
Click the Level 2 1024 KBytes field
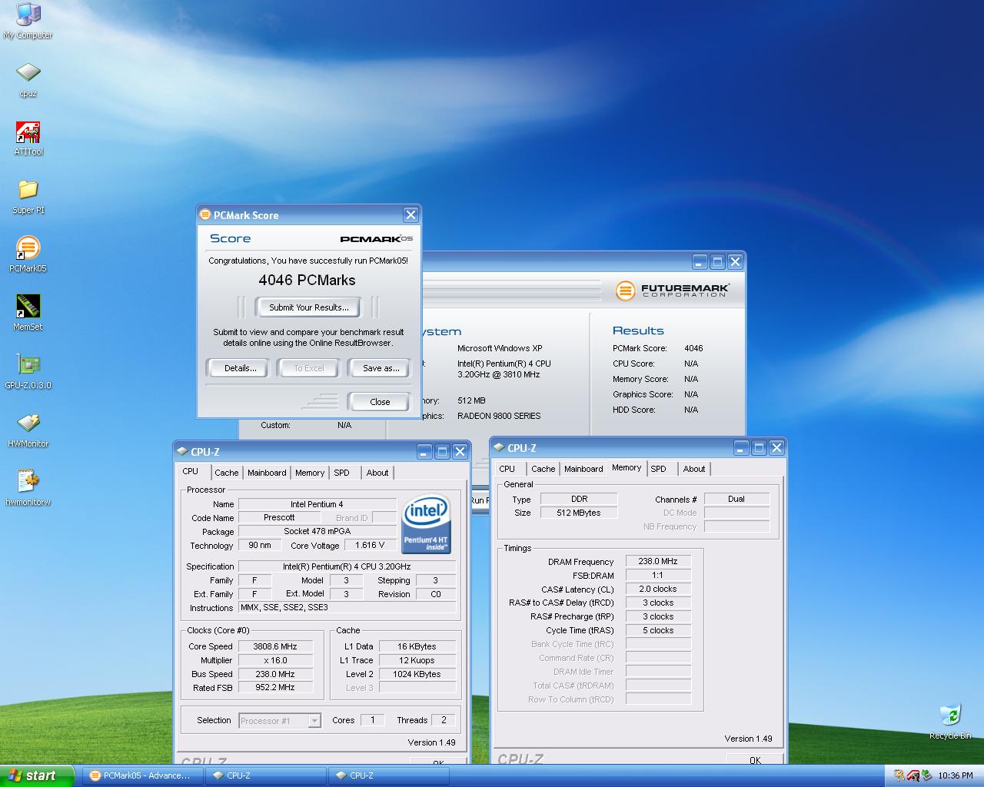pyautogui.click(x=417, y=674)
